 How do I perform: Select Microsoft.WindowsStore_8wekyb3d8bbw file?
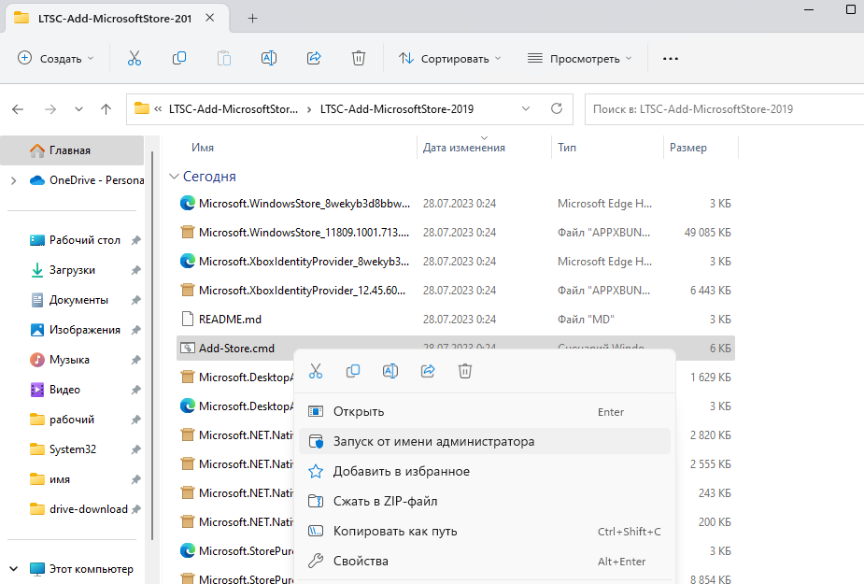pyautogui.click(x=456, y=204)
